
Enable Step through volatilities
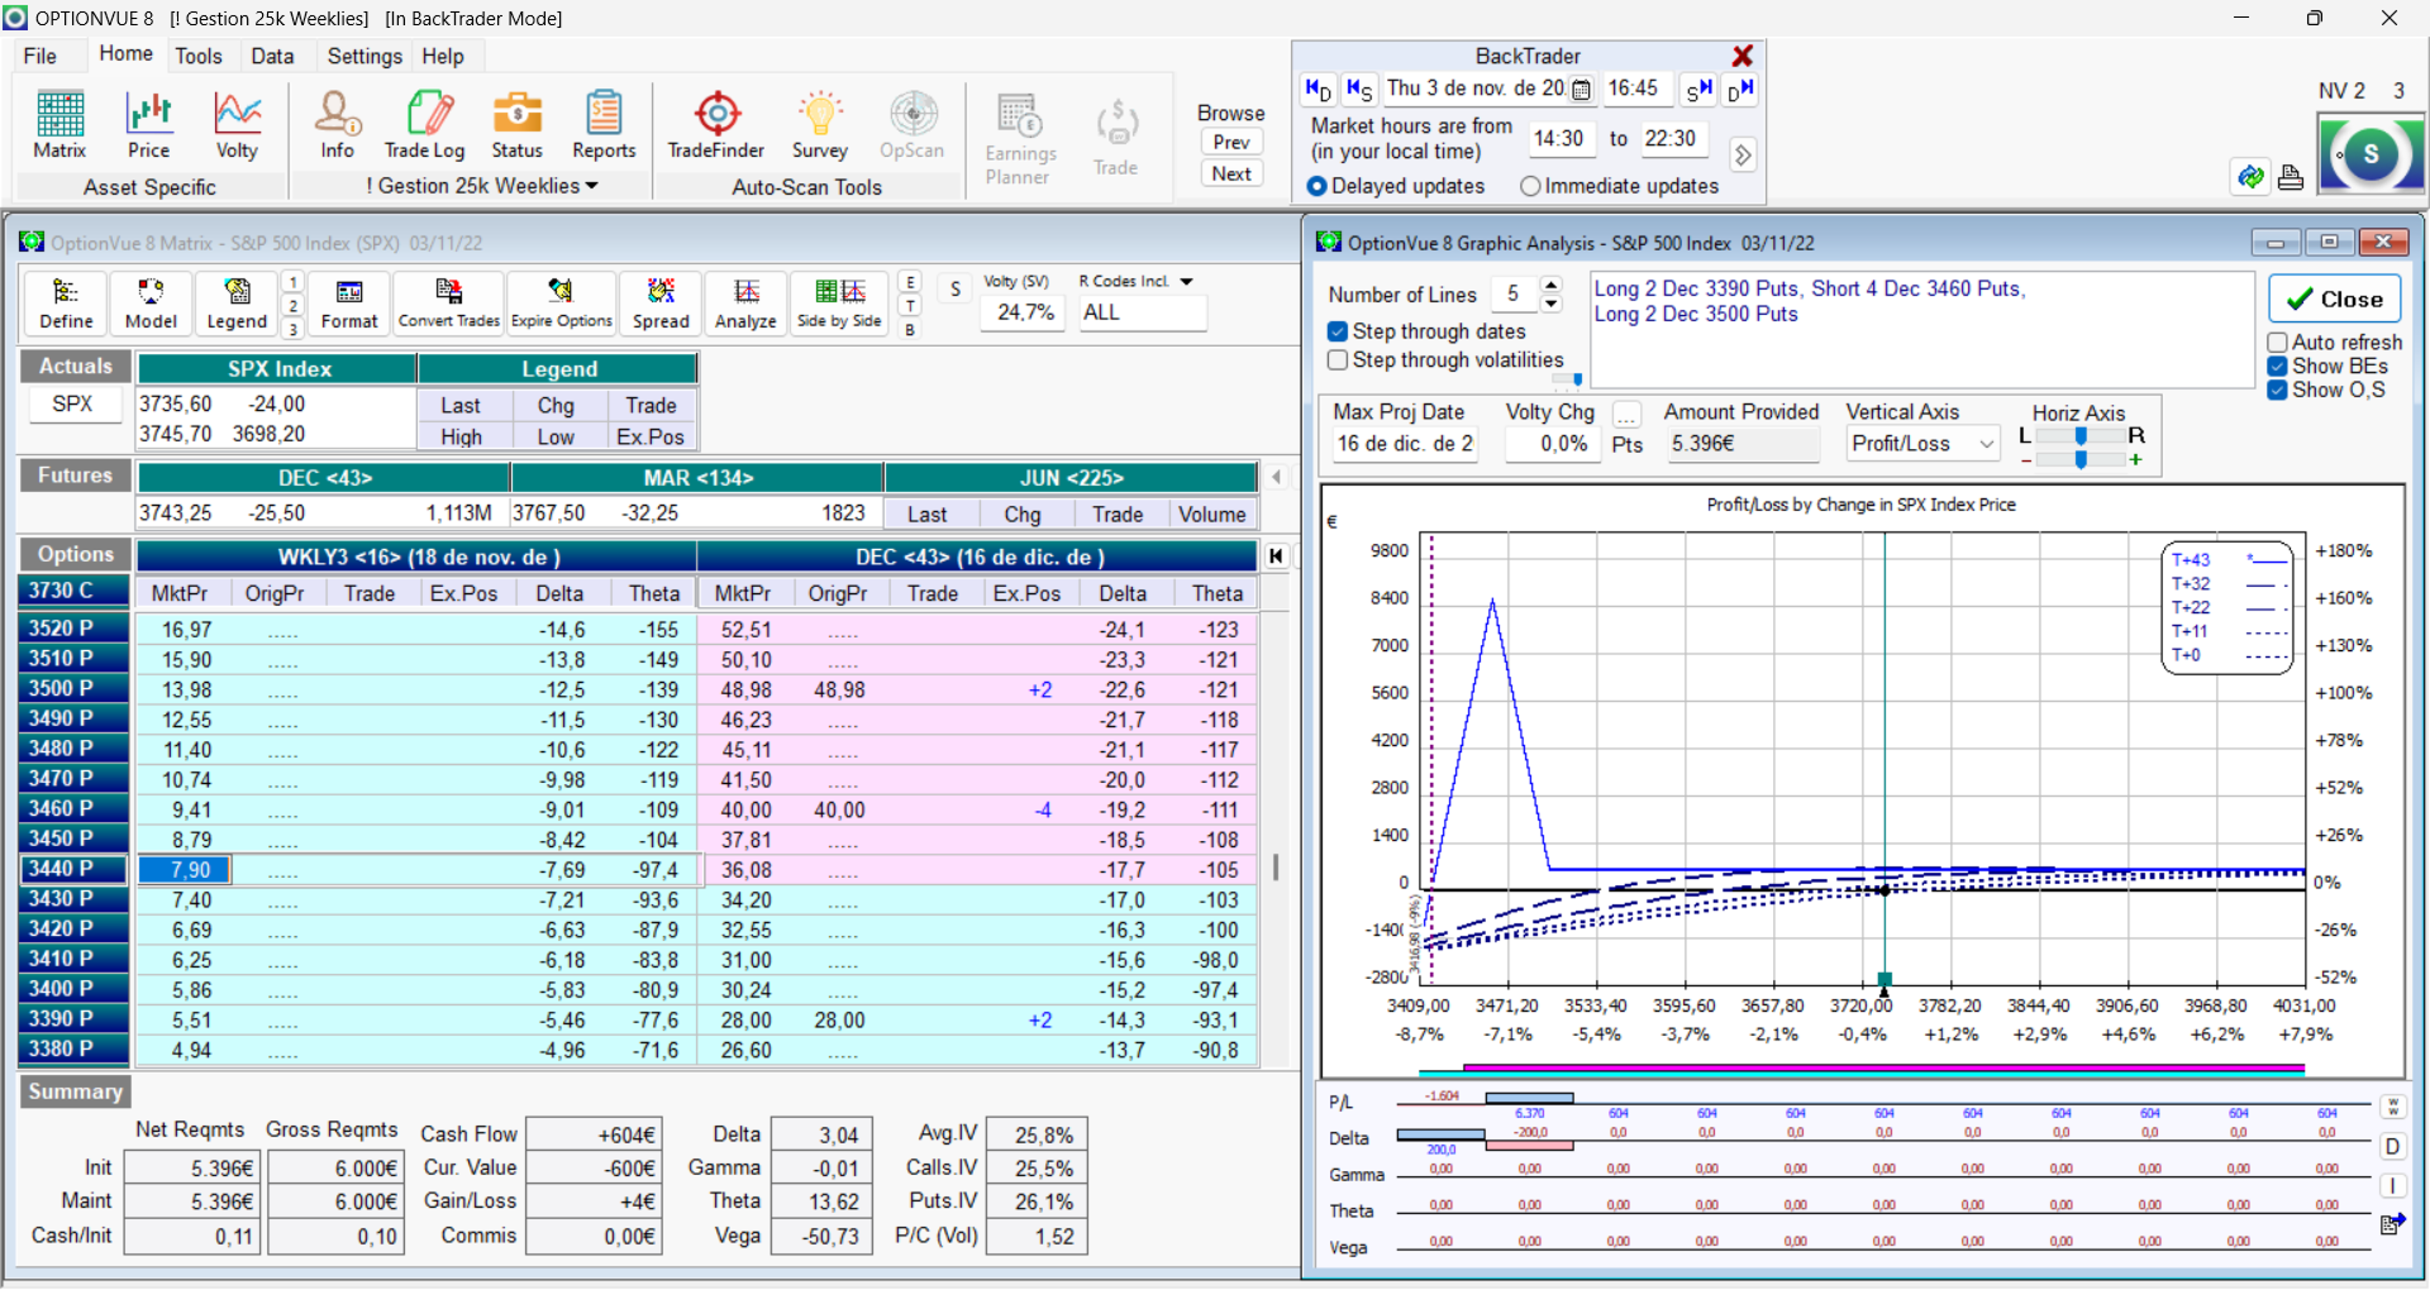click(1336, 360)
